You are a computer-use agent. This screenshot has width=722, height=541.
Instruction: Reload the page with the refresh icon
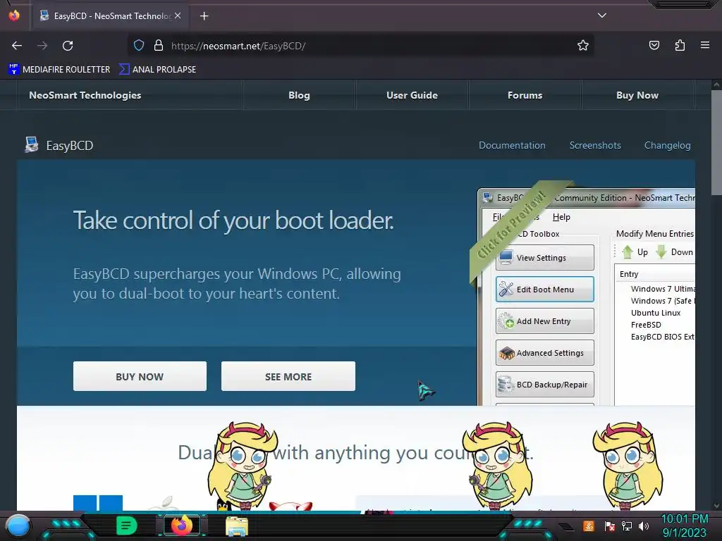[68, 46]
